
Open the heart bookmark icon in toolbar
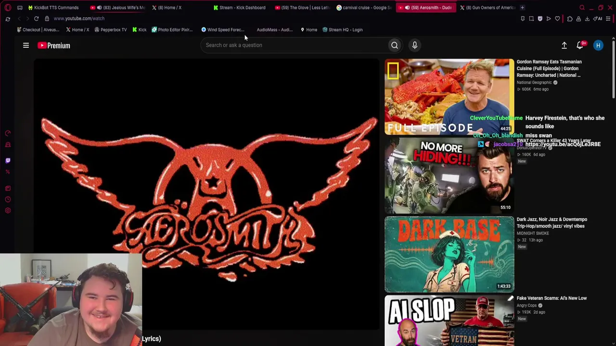(x=557, y=19)
